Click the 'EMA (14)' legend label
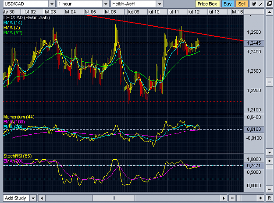 coord(13,23)
